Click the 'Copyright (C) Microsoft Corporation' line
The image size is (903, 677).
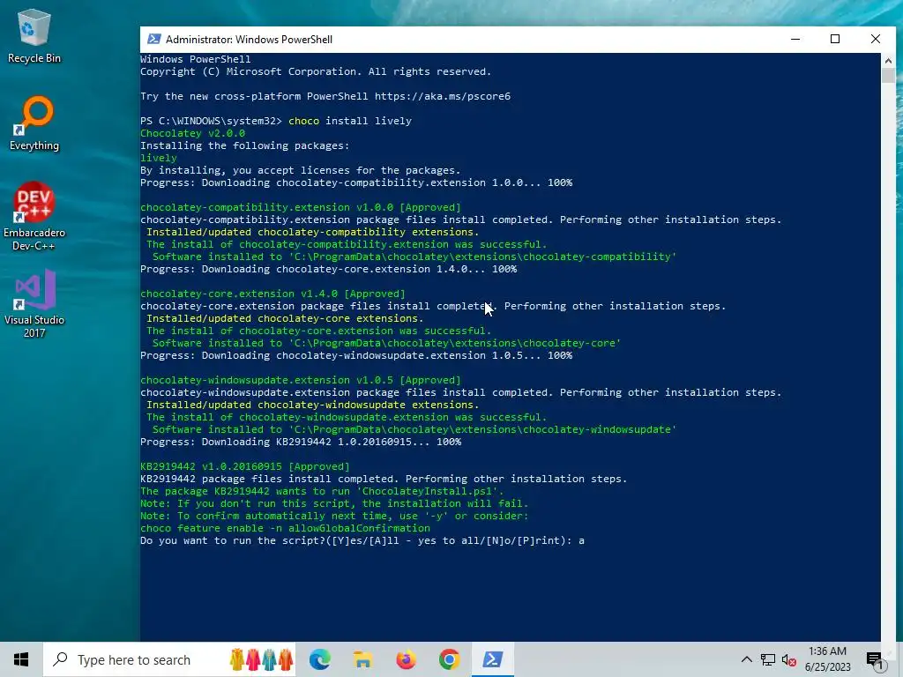(316, 71)
